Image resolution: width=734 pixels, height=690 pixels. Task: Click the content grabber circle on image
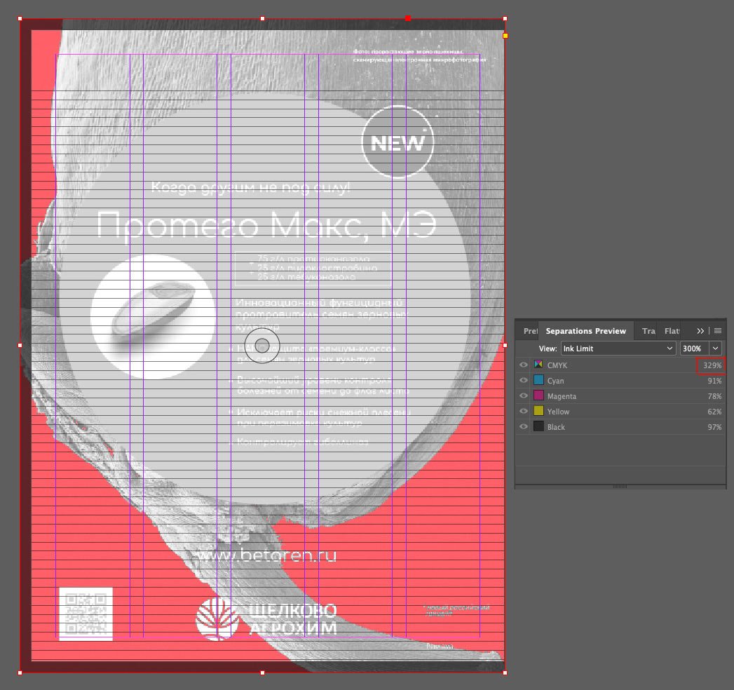(x=262, y=346)
